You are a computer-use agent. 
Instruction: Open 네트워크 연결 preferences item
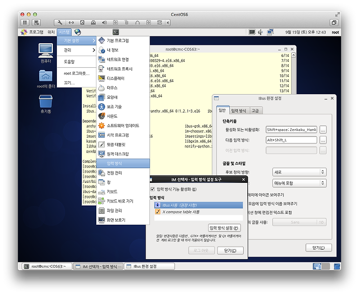123,59
